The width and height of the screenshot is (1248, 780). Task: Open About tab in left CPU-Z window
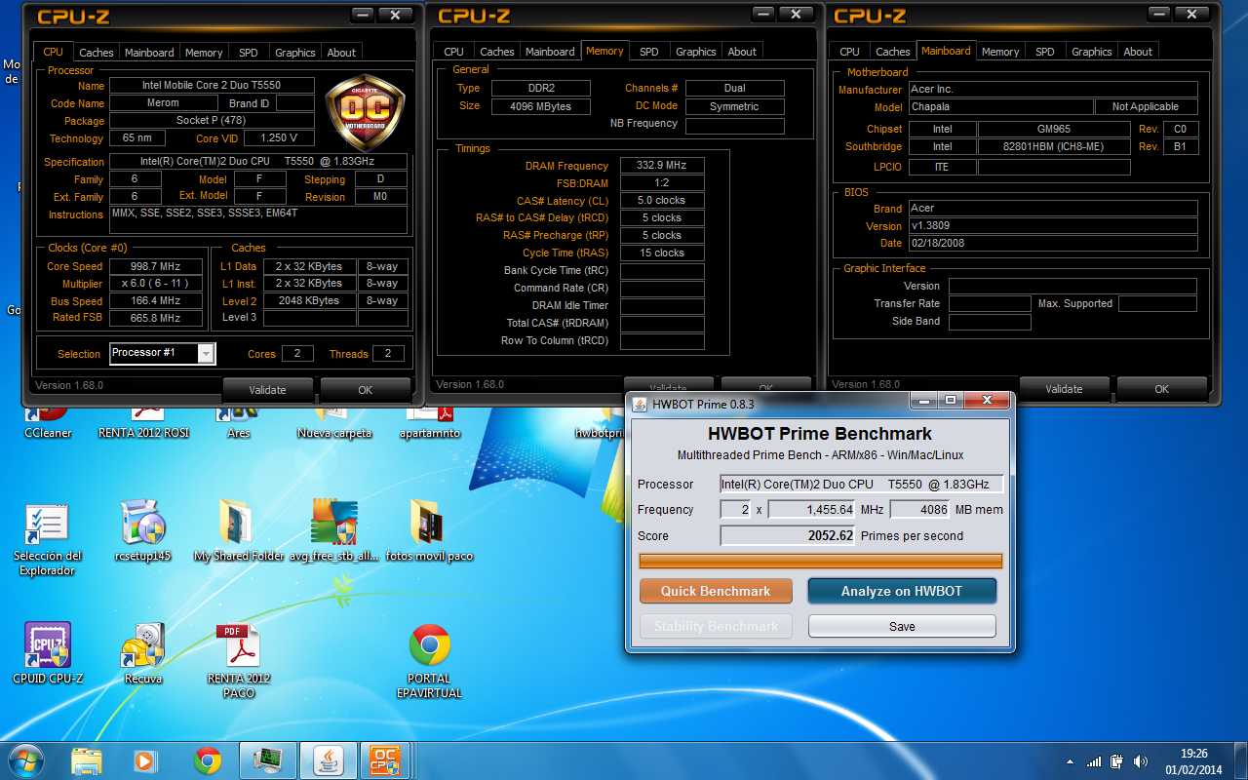(x=341, y=53)
